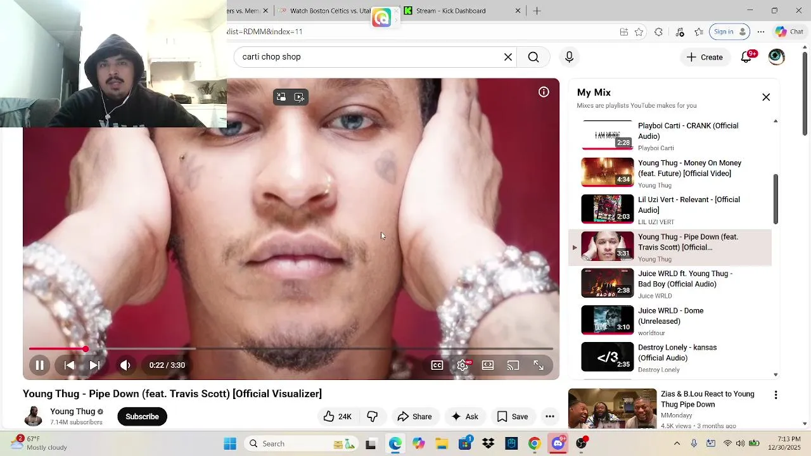Image resolution: width=811 pixels, height=456 pixels.
Task: Open a new browser tab
Action: (x=537, y=11)
